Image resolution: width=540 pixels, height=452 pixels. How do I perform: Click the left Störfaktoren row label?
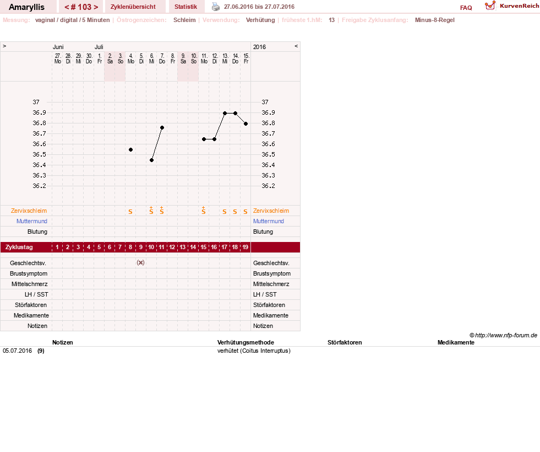pyautogui.click(x=31, y=305)
